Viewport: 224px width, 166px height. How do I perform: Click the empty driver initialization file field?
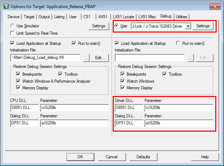150,58
